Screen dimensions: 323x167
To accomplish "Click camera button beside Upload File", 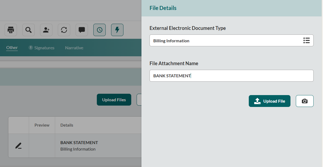I will coord(304,101).
